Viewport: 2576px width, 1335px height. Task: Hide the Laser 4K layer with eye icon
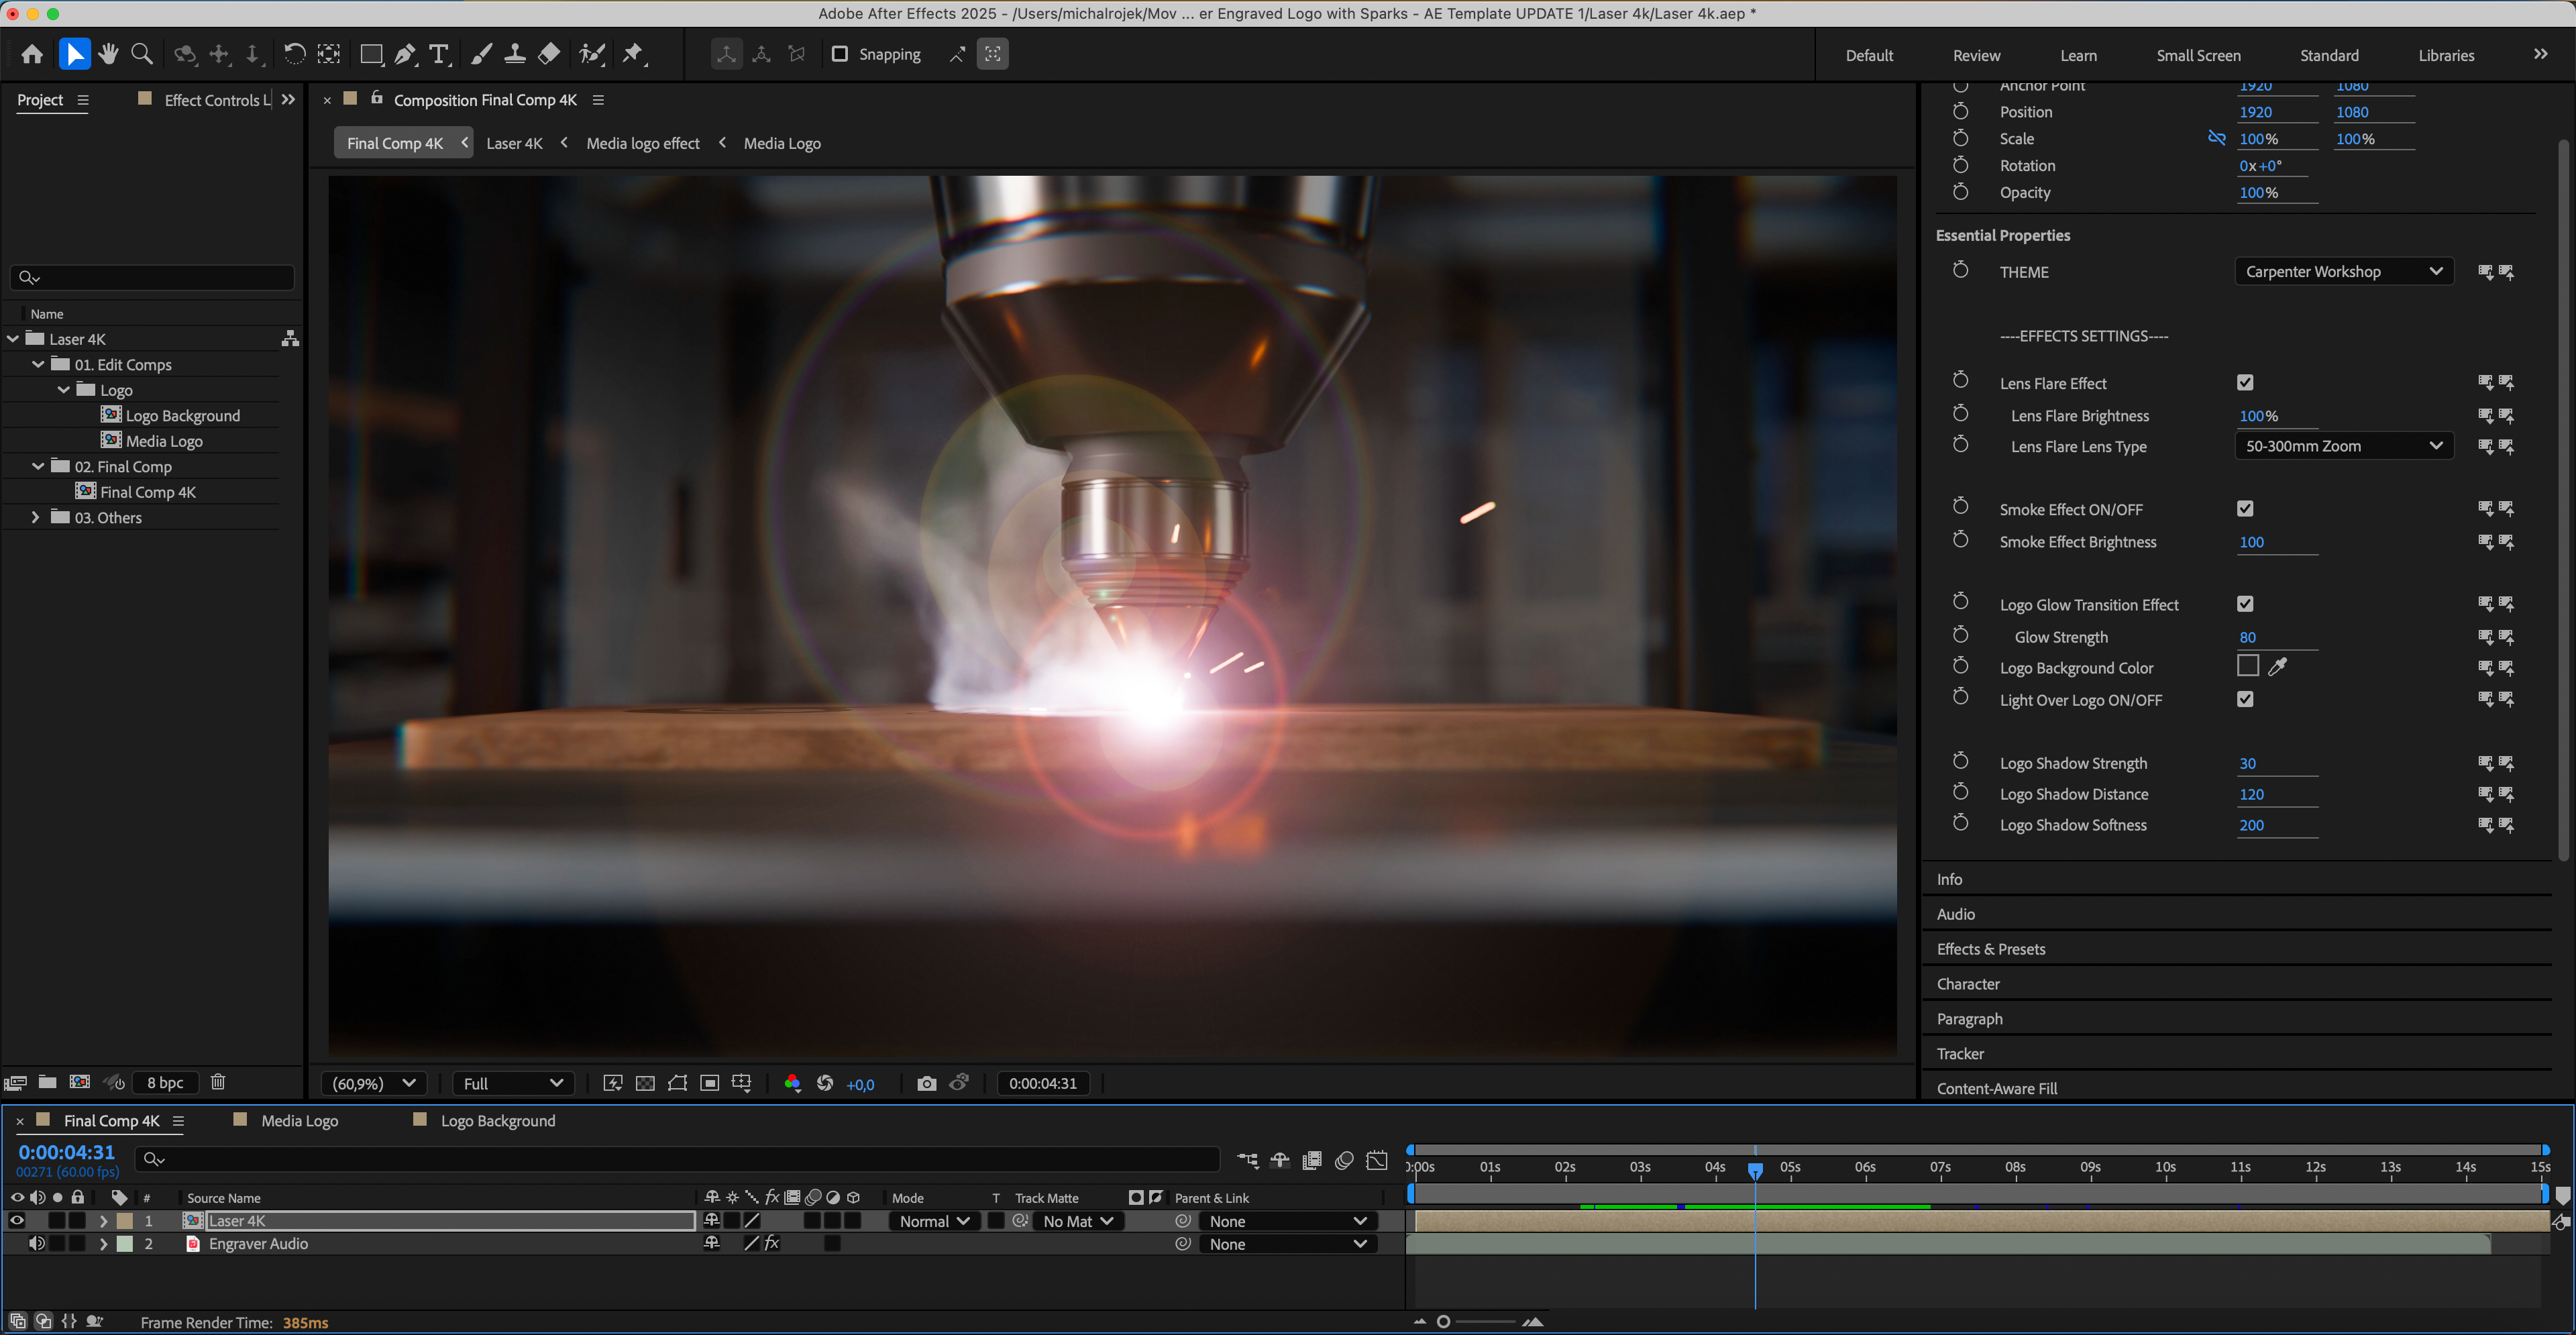pos(17,1221)
